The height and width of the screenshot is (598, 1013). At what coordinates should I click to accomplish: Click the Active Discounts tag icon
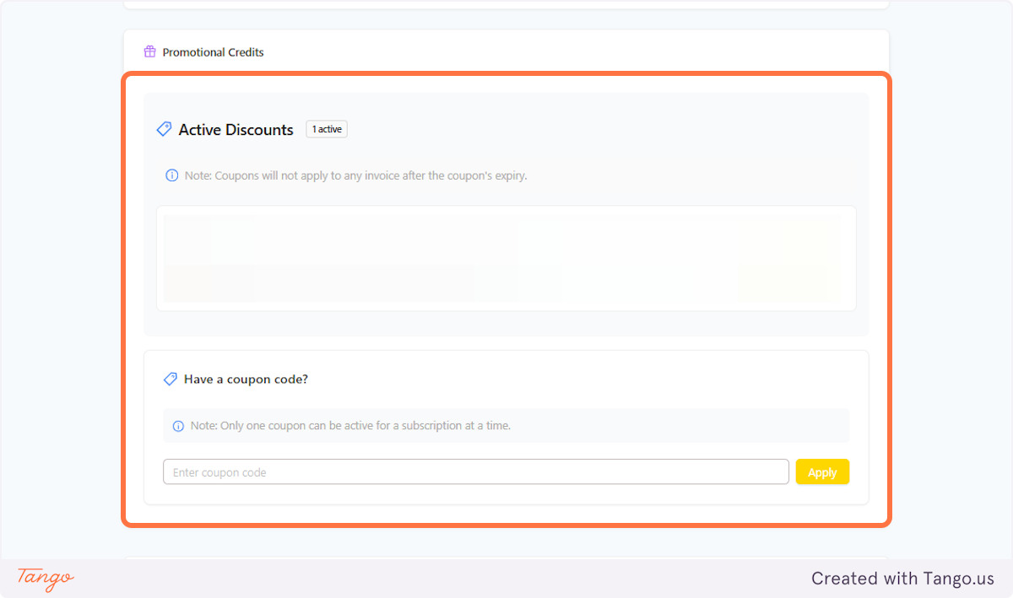(164, 129)
